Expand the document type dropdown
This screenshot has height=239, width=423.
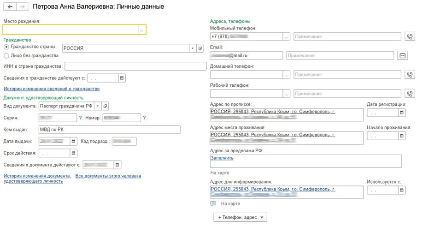tap(98, 106)
